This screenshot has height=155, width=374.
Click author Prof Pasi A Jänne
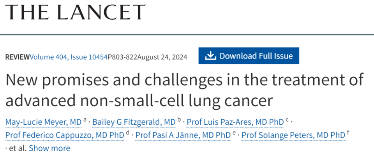point(183,135)
